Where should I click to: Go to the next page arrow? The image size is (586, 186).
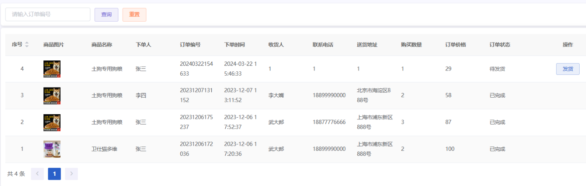click(x=71, y=174)
